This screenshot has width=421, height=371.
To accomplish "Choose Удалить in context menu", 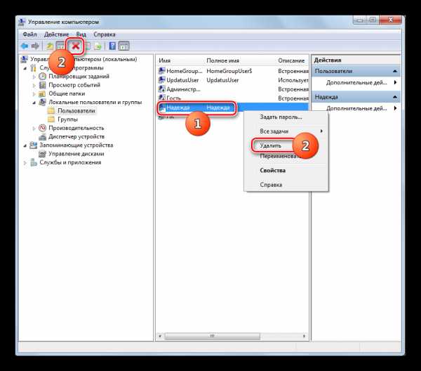I will click(x=270, y=145).
